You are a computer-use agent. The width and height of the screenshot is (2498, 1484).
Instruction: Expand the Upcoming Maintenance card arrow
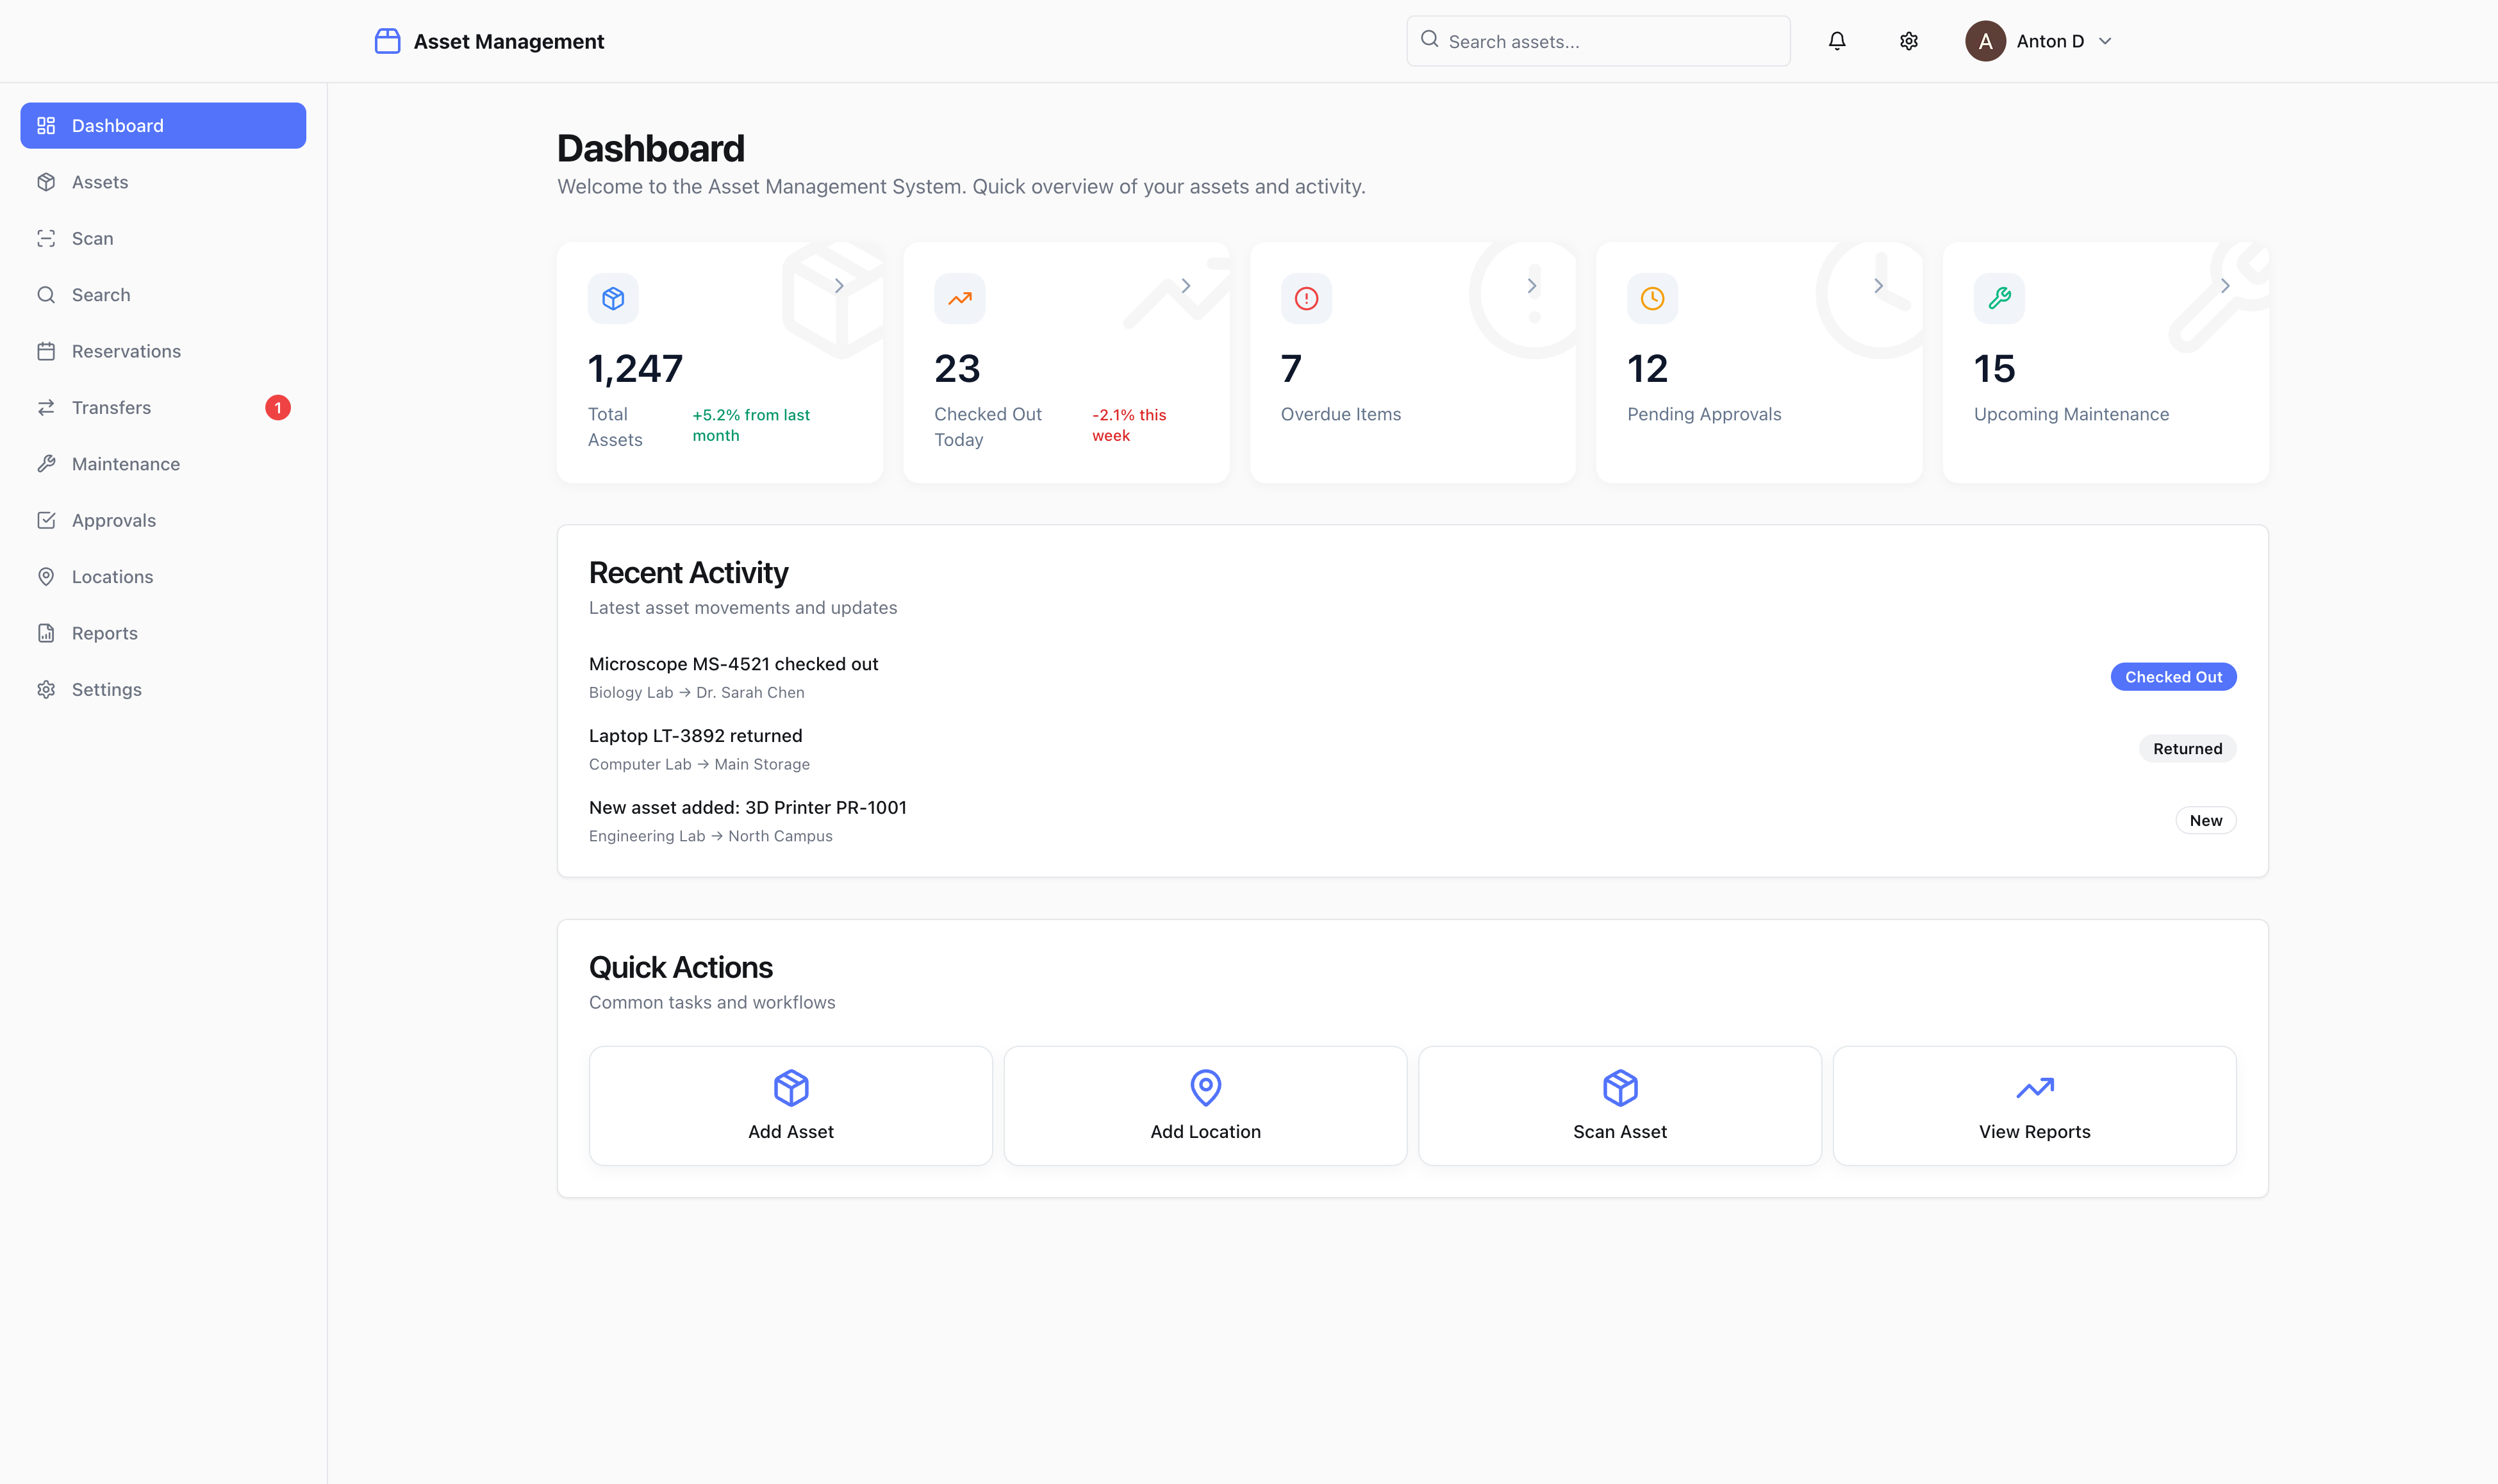pos(2224,286)
